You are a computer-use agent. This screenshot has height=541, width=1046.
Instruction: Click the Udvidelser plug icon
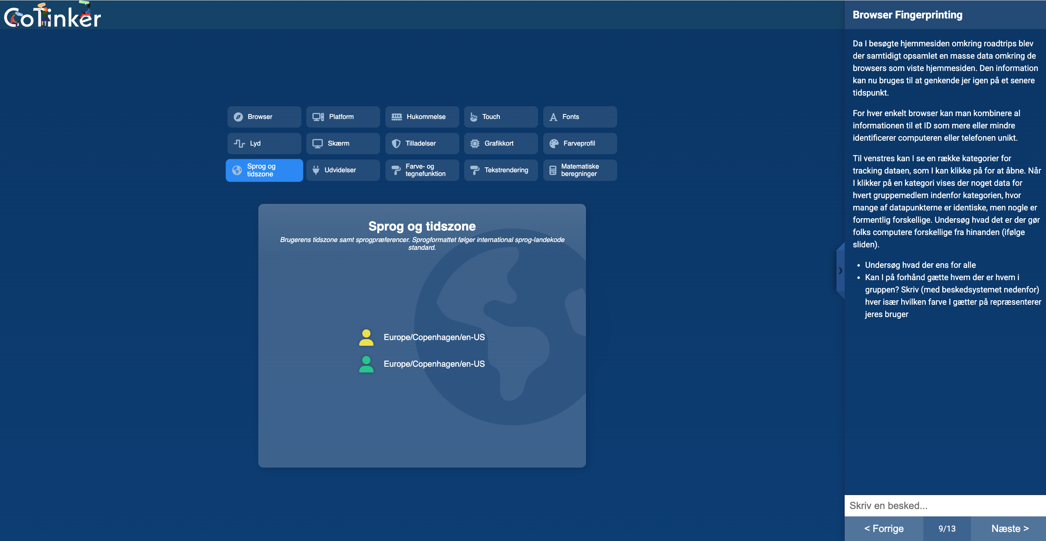click(316, 170)
